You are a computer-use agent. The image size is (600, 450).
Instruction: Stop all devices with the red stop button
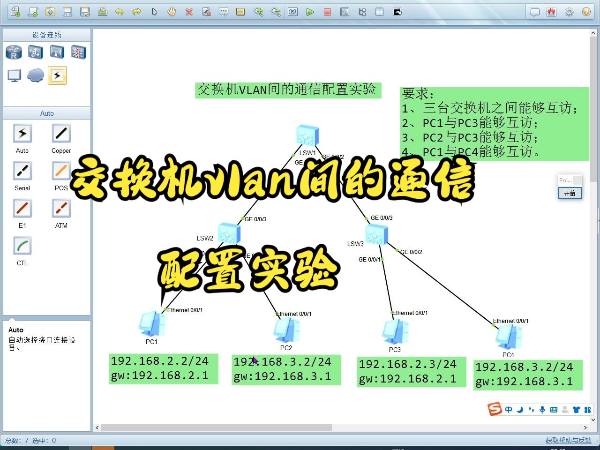(x=327, y=12)
